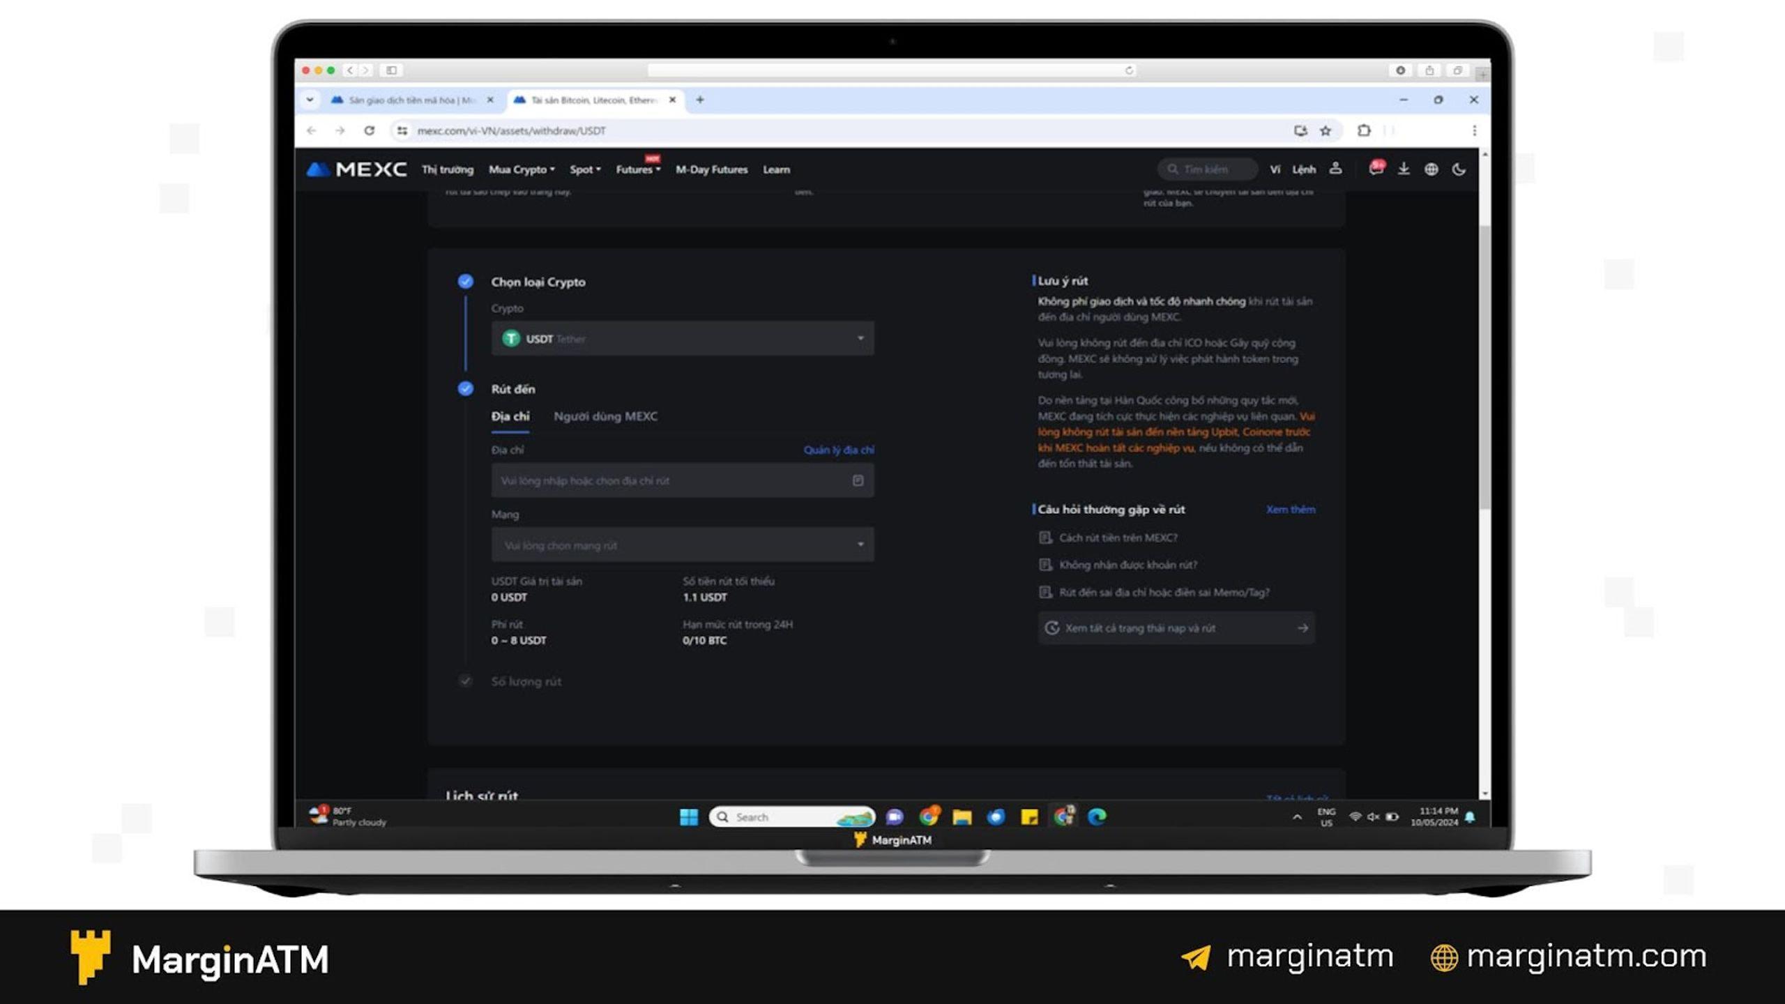The height and width of the screenshot is (1004, 1785).
Task: Open Quản lý địa chỉ link
Action: pyautogui.click(x=839, y=450)
